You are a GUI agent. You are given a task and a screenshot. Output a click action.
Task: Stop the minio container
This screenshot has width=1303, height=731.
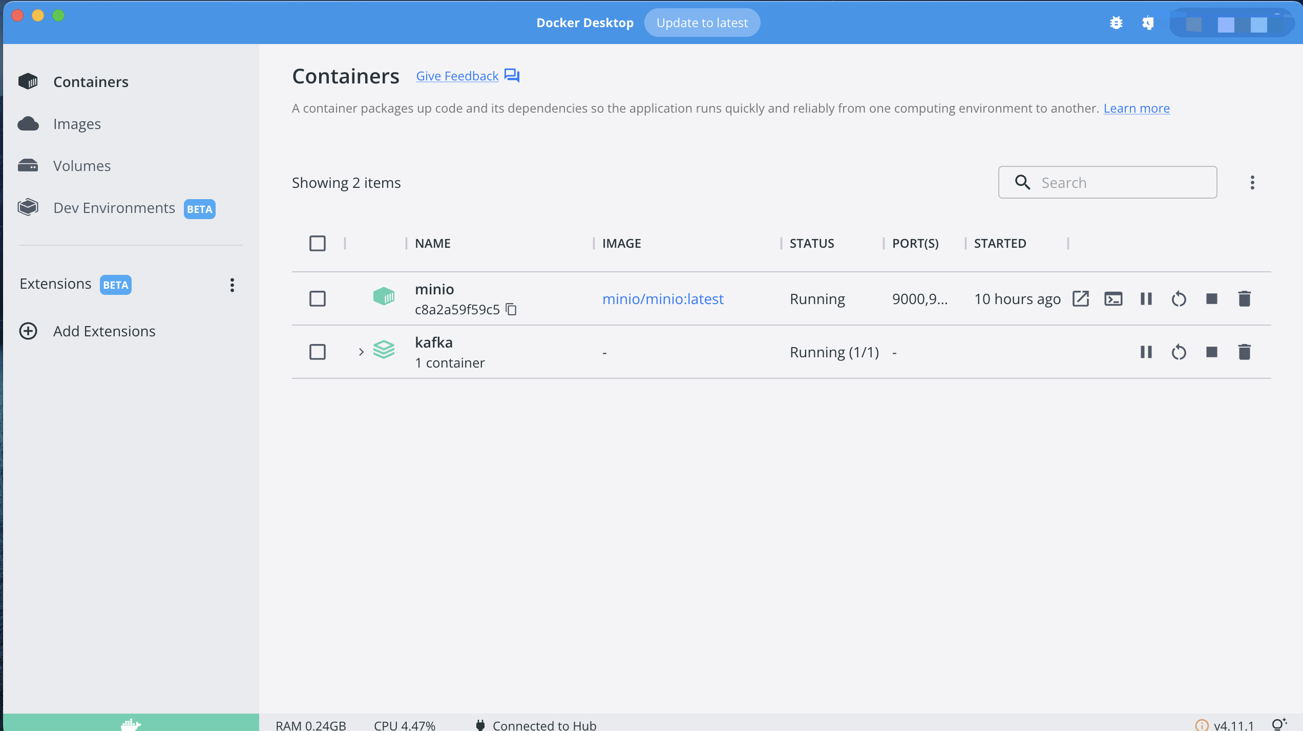(x=1211, y=299)
